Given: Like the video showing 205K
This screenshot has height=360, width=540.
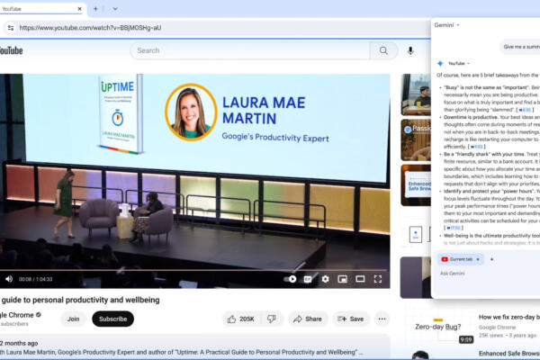Looking at the screenshot, I should point(241,319).
